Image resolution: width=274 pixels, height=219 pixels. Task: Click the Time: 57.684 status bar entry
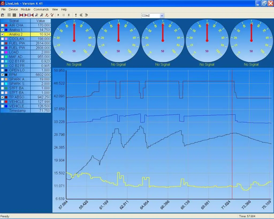click(247, 216)
